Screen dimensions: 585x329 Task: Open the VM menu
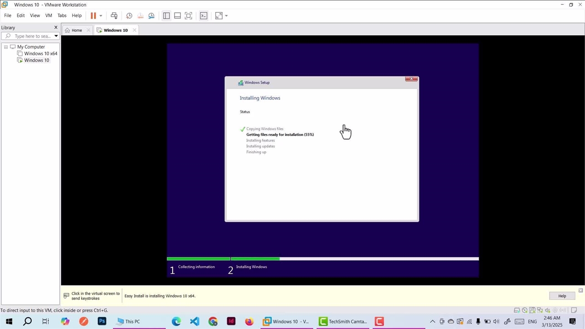coord(48,16)
